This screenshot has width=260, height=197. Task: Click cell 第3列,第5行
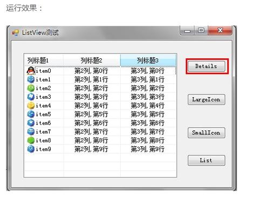[147, 114]
